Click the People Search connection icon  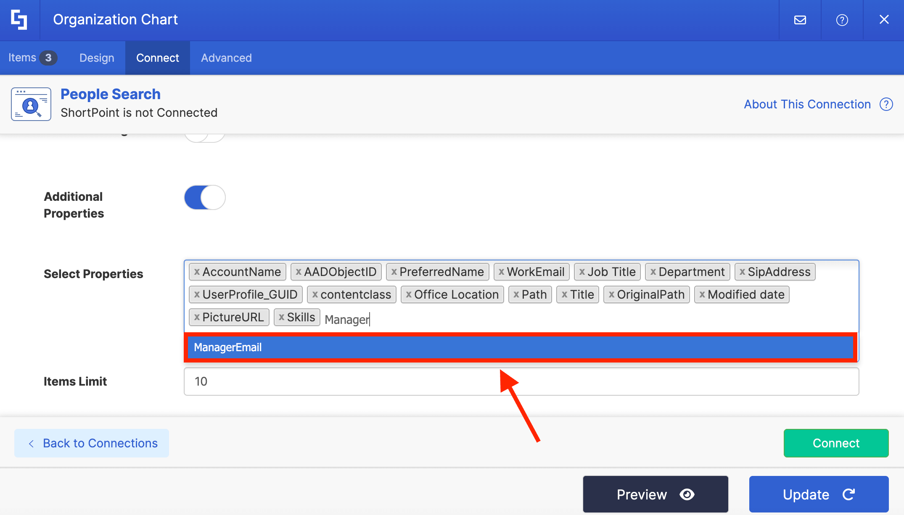point(31,104)
